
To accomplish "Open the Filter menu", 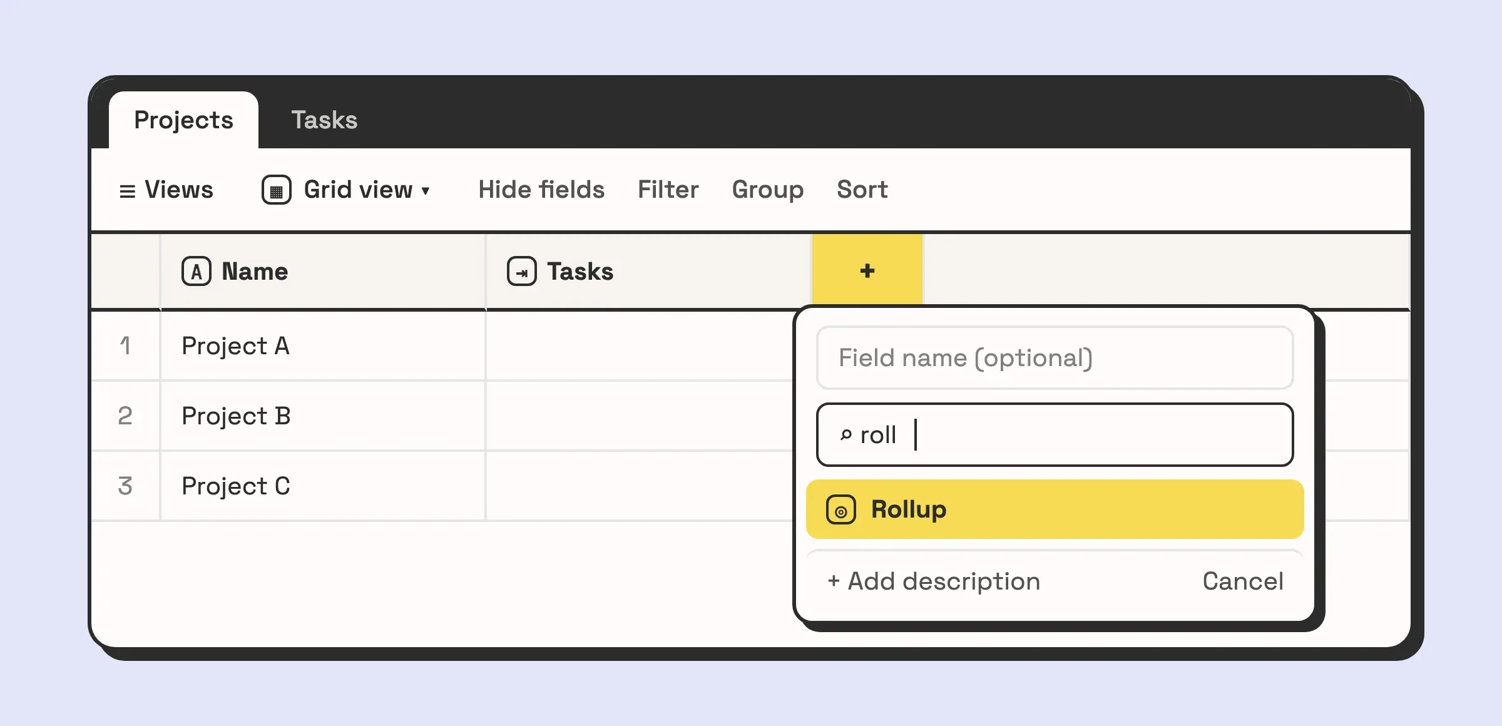I will tap(668, 190).
